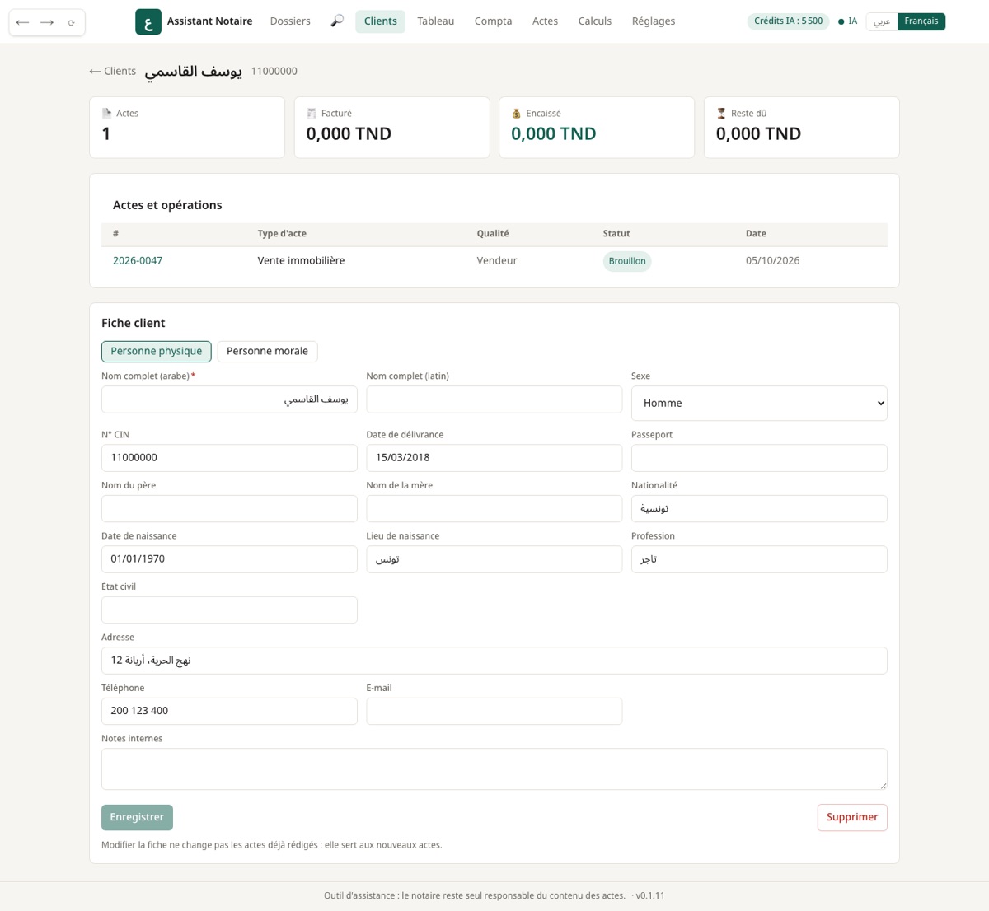Open the Sexe dropdown showing Homme
This screenshot has height=911, width=989.
(759, 403)
